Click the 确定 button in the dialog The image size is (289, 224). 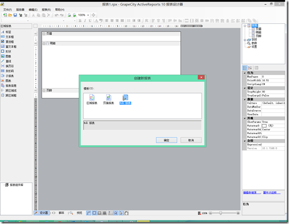pyautogui.click(x=166, y=140)
